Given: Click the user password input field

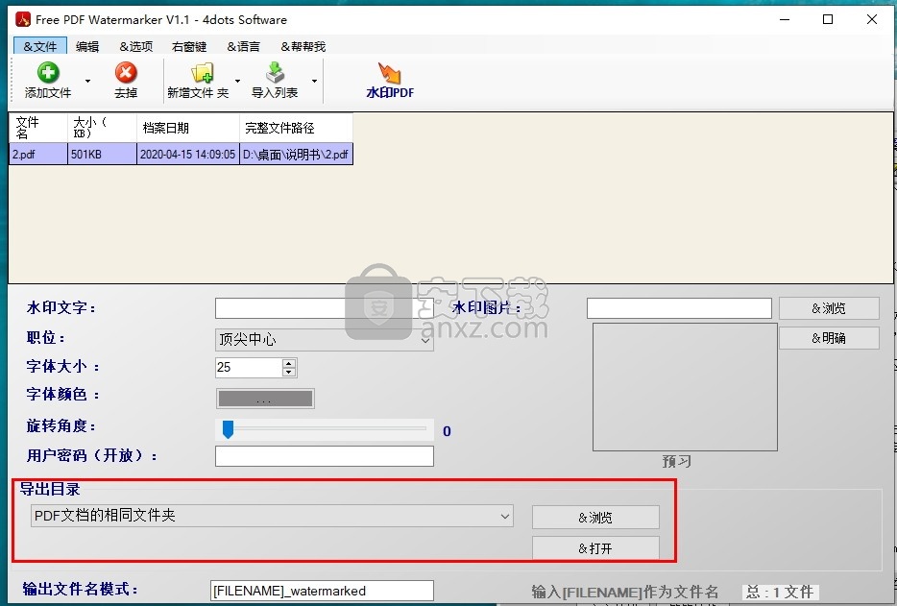Looking at the screenshot, I should click(x=324, y=456).
